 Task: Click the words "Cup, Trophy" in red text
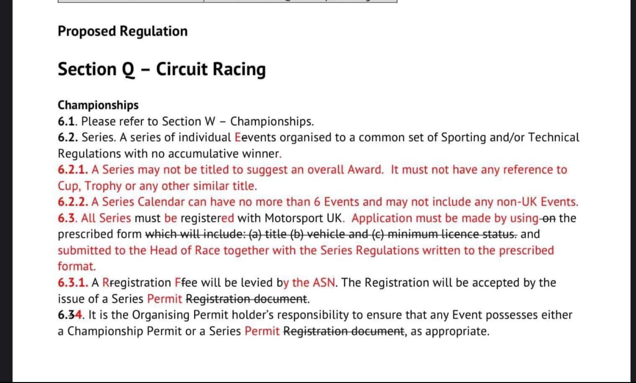[x=89, y=186]
